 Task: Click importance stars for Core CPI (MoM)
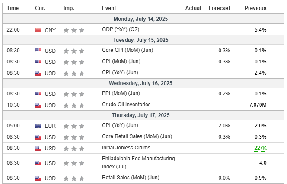tap(74, 51)
